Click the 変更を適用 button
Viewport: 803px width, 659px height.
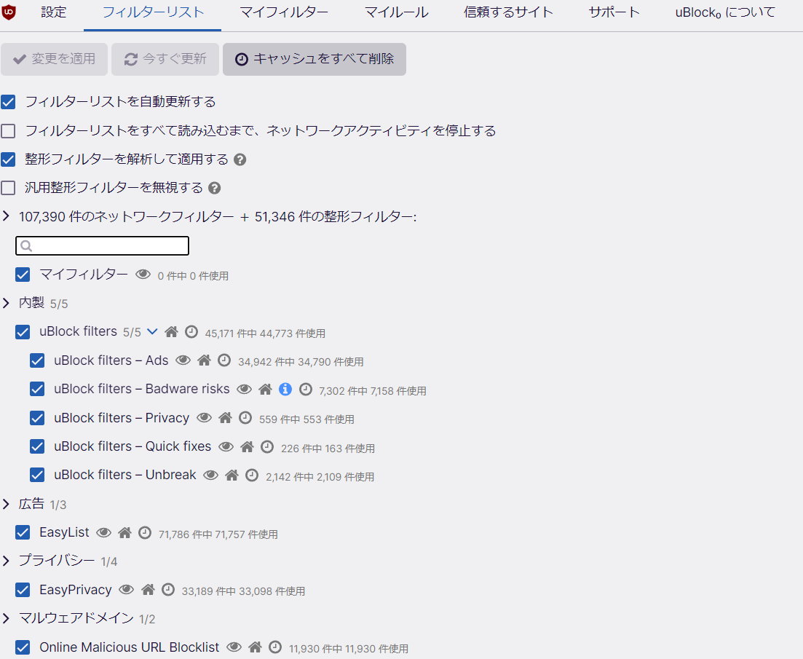(x=55, y=60)
